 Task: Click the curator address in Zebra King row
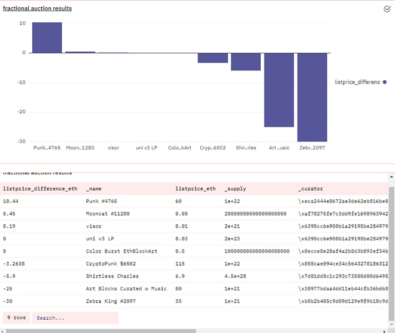(340, 301)
